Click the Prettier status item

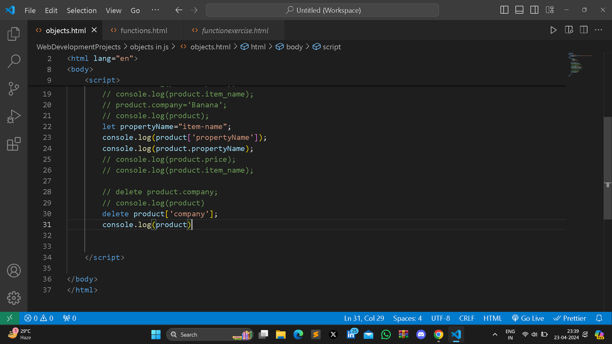(x=569, y=318)
